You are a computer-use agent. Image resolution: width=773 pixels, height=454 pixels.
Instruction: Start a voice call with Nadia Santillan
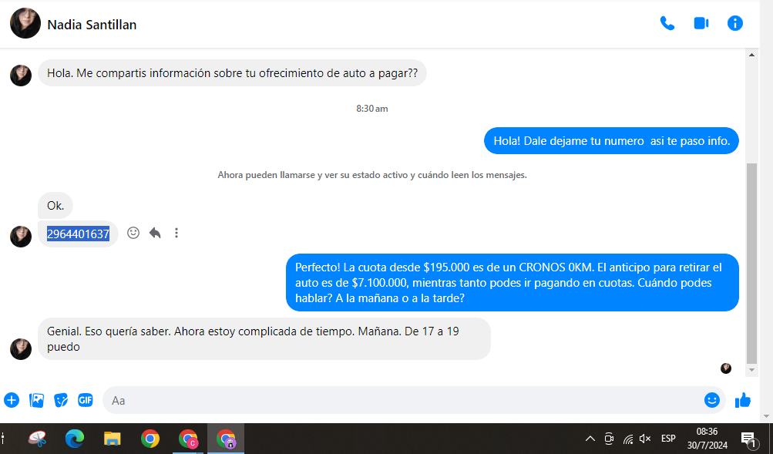pos(667,23)
